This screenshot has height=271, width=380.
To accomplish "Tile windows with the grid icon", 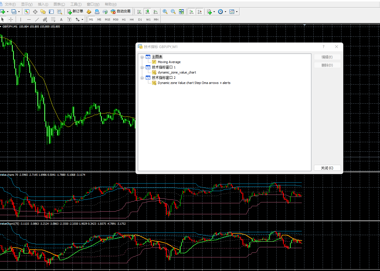I will pos(181,12).
